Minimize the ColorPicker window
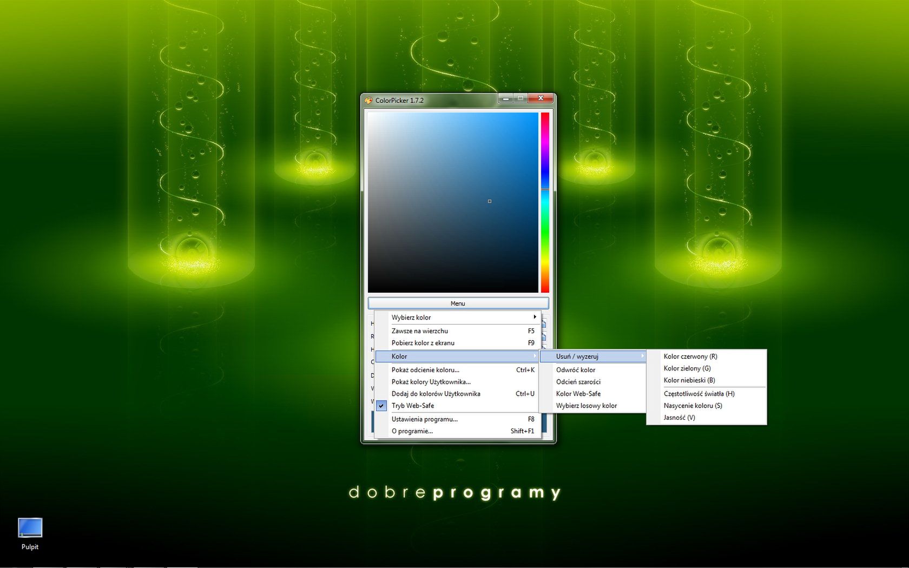Viewport: 909px width, 568px height. [505, 98]
